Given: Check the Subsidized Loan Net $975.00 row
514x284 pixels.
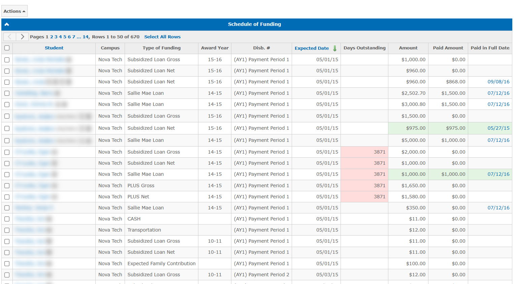Looking at the screenshot, I should 7,128.
